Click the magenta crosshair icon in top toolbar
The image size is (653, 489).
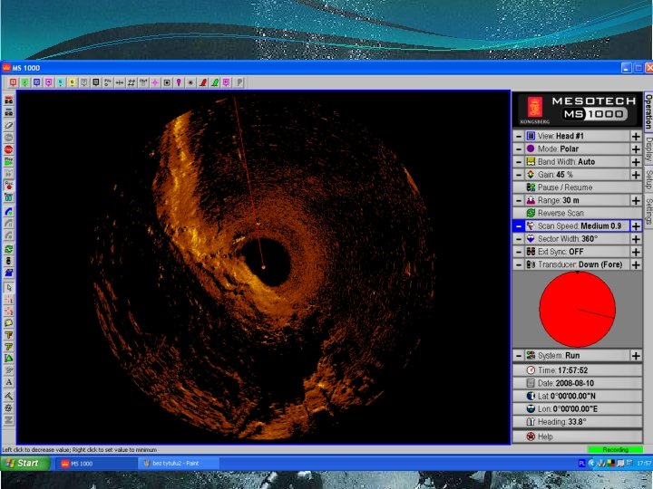155,82
